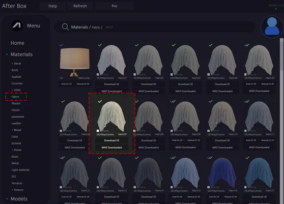Select the Plaster category

coord(16,103)
